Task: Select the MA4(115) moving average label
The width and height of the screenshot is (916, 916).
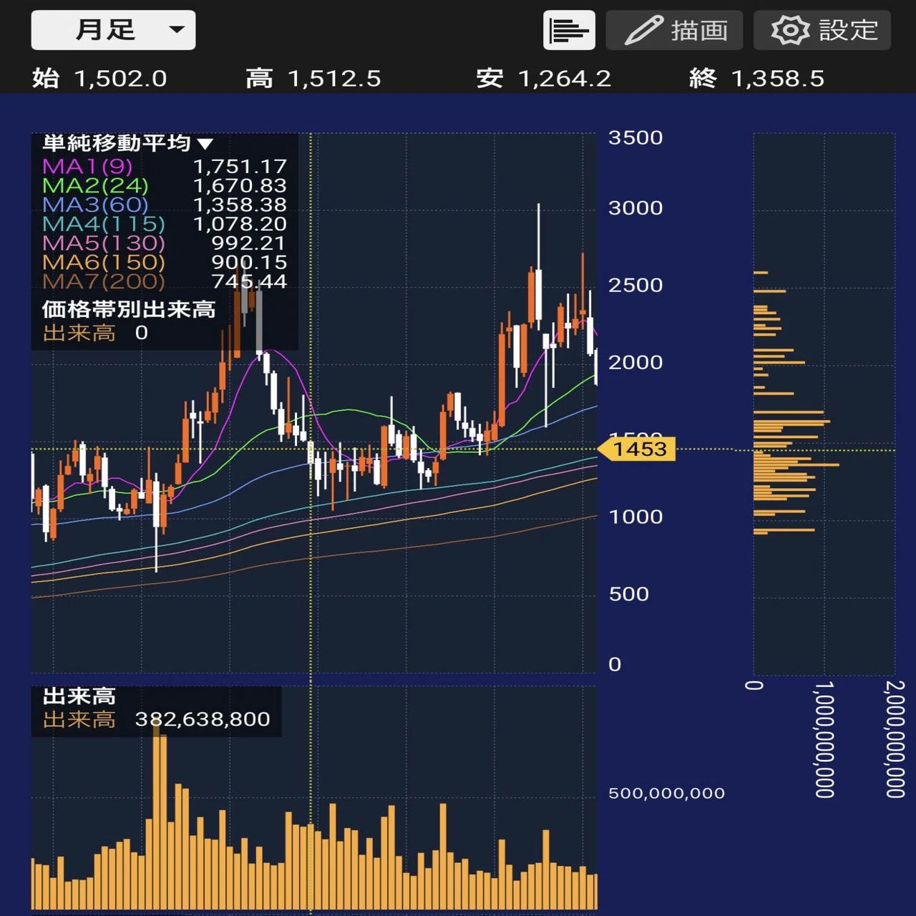Action: pyautogui.click(x=104, y=224)
